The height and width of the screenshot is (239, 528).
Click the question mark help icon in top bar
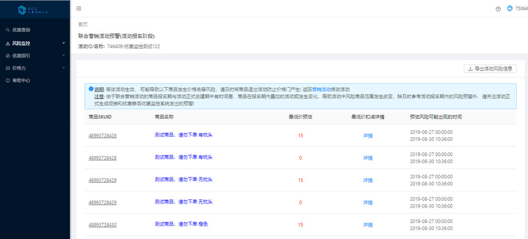(x=498, y=9)
